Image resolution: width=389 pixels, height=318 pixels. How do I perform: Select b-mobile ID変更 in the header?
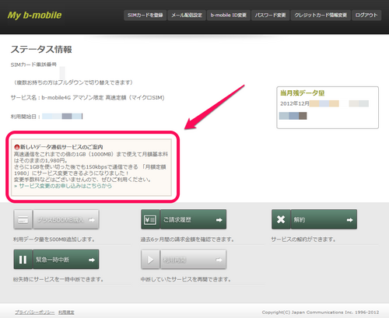click(x=229, y=15)
